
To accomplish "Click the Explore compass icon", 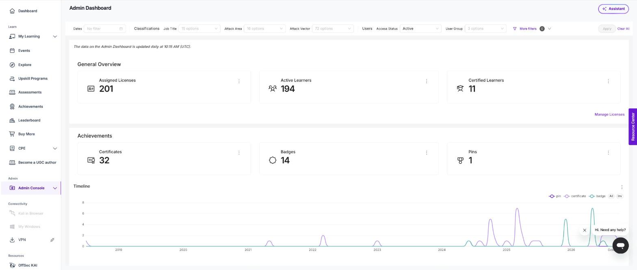I will coord(12,65).
